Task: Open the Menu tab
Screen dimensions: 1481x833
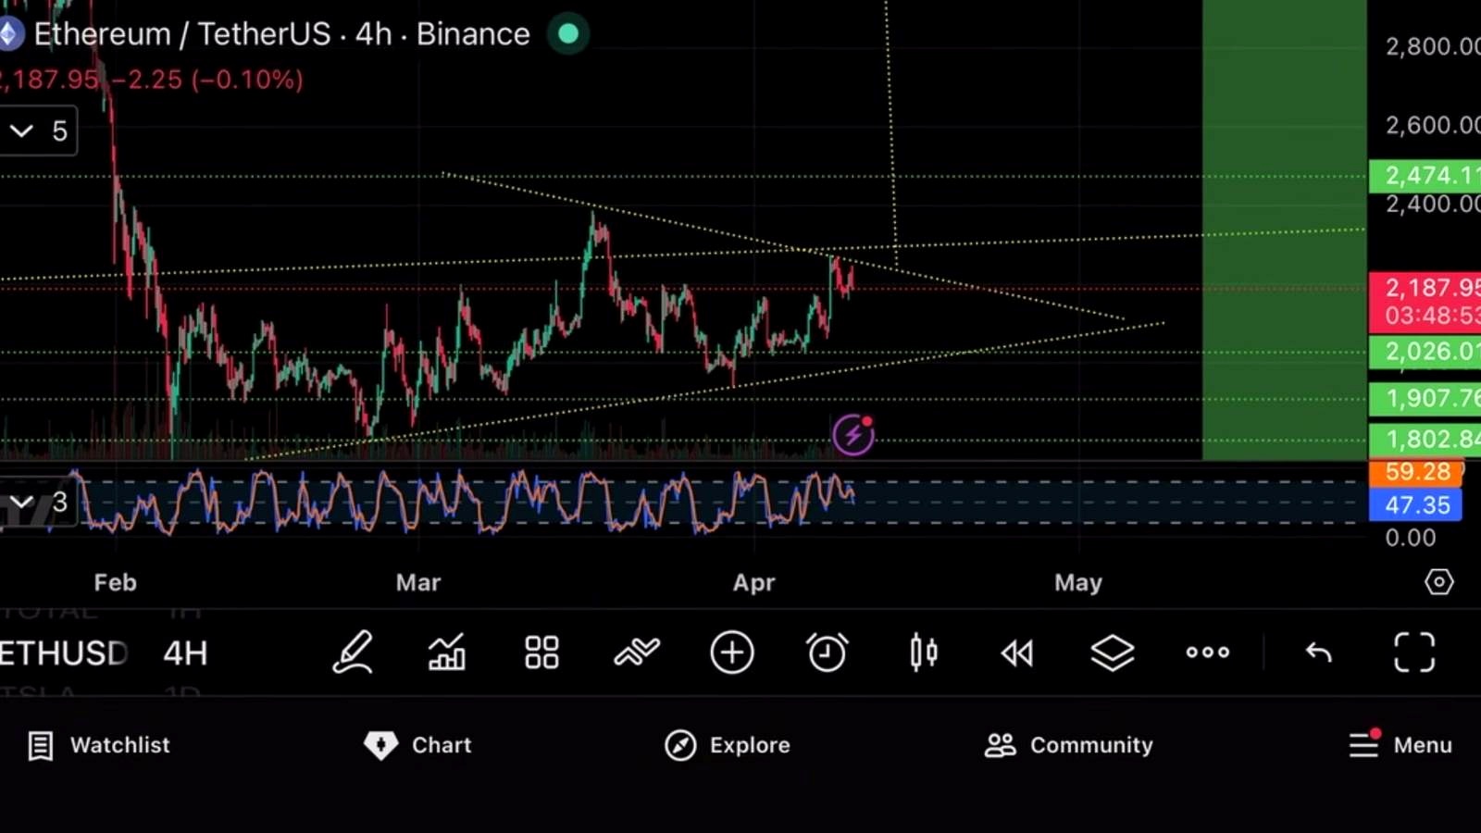Action: (1400, 745)
